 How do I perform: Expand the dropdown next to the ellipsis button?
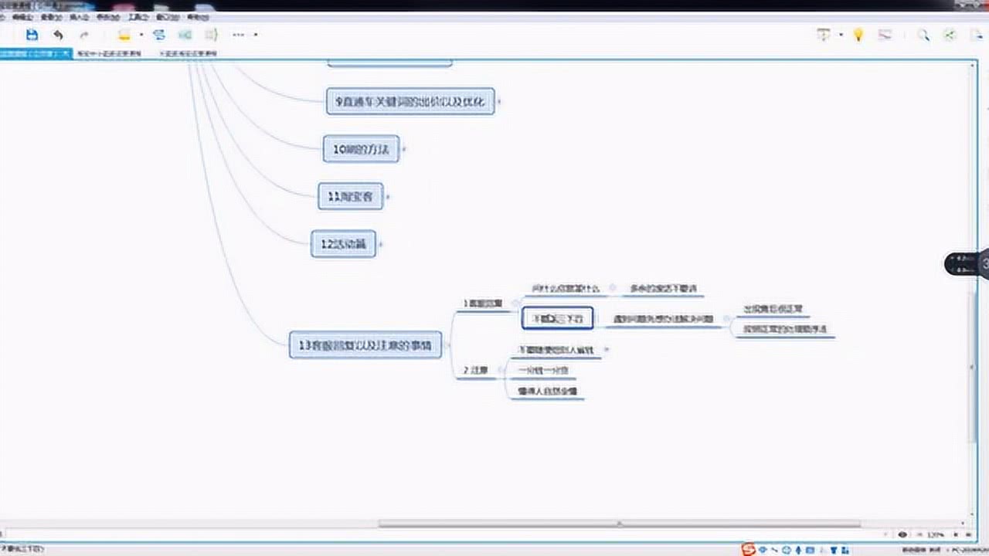click(256, 35)
